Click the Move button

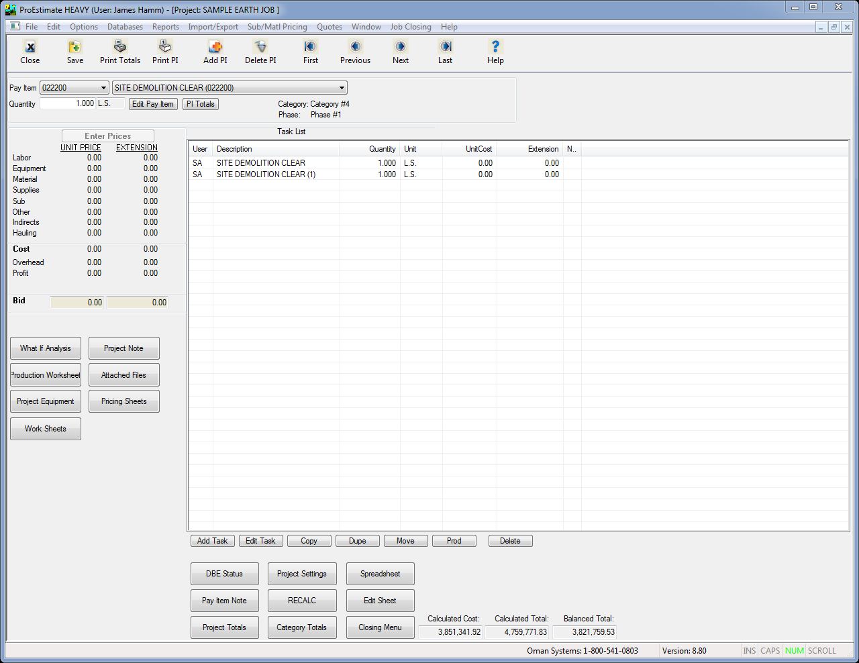coord(405,541)
